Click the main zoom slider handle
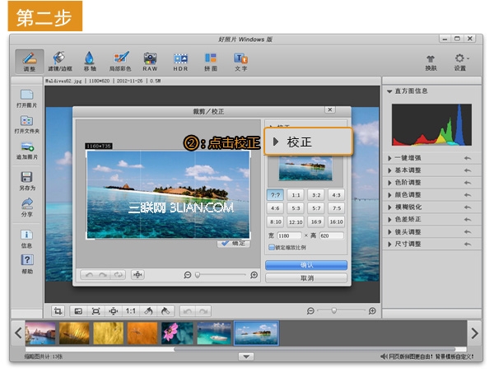Image resolution: width=494 pixels, height=377 pixels. click(x=334, y=311)
